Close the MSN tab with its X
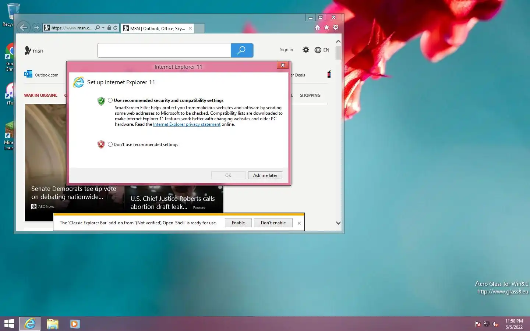Image resolution: width=530 pixels, height=331 pixels. click(190, 28)
